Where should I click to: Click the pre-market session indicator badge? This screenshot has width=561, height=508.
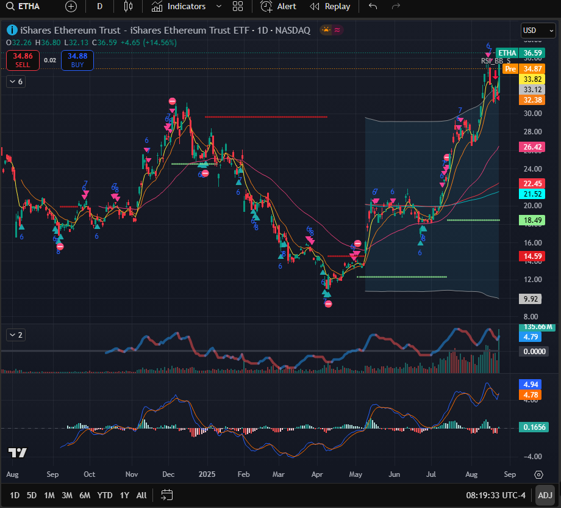[x=510, y=69]
